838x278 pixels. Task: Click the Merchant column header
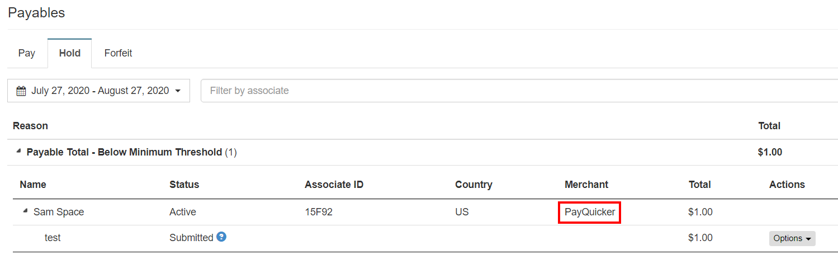click(x=586, y=185)
